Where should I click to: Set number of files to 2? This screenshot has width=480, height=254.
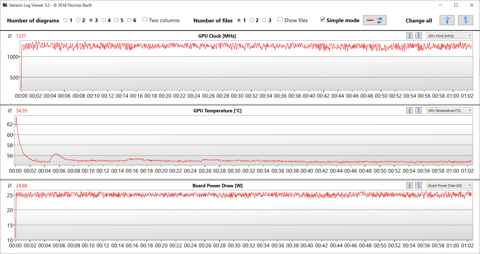(252, 20)
